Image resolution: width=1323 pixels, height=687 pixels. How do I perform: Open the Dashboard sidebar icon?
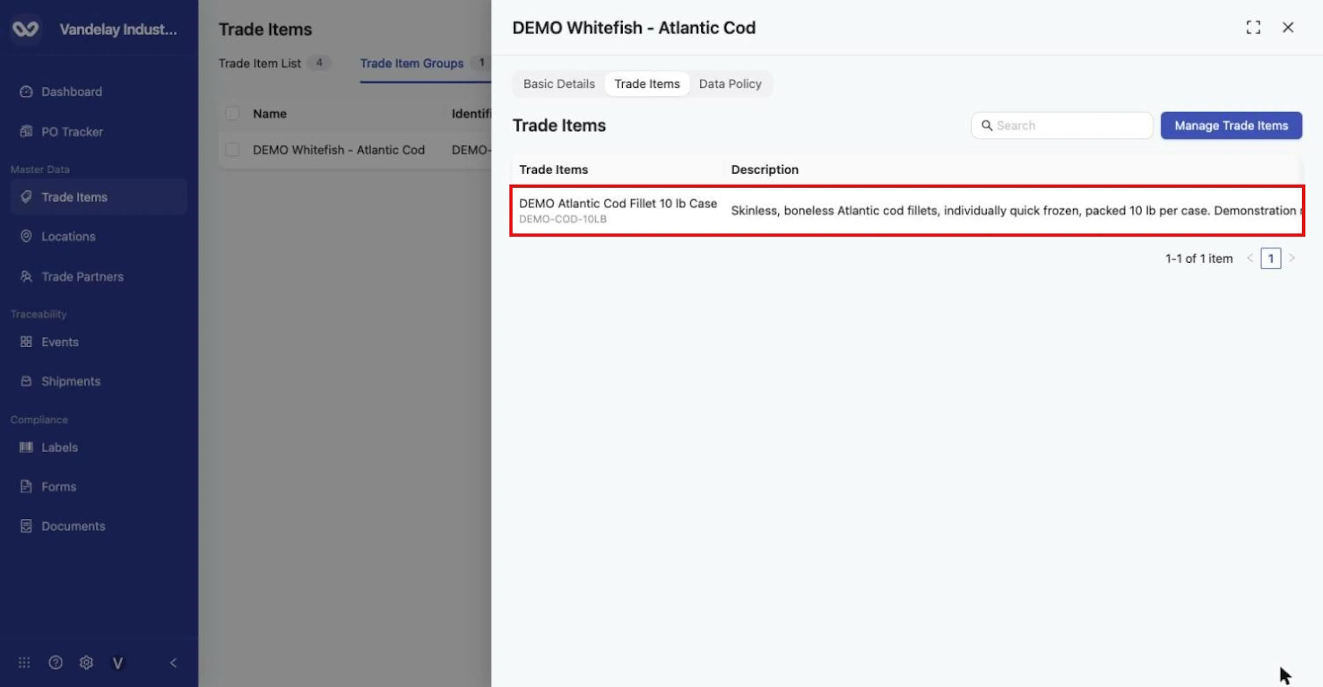pyautogui.click(x=26, y=92)
